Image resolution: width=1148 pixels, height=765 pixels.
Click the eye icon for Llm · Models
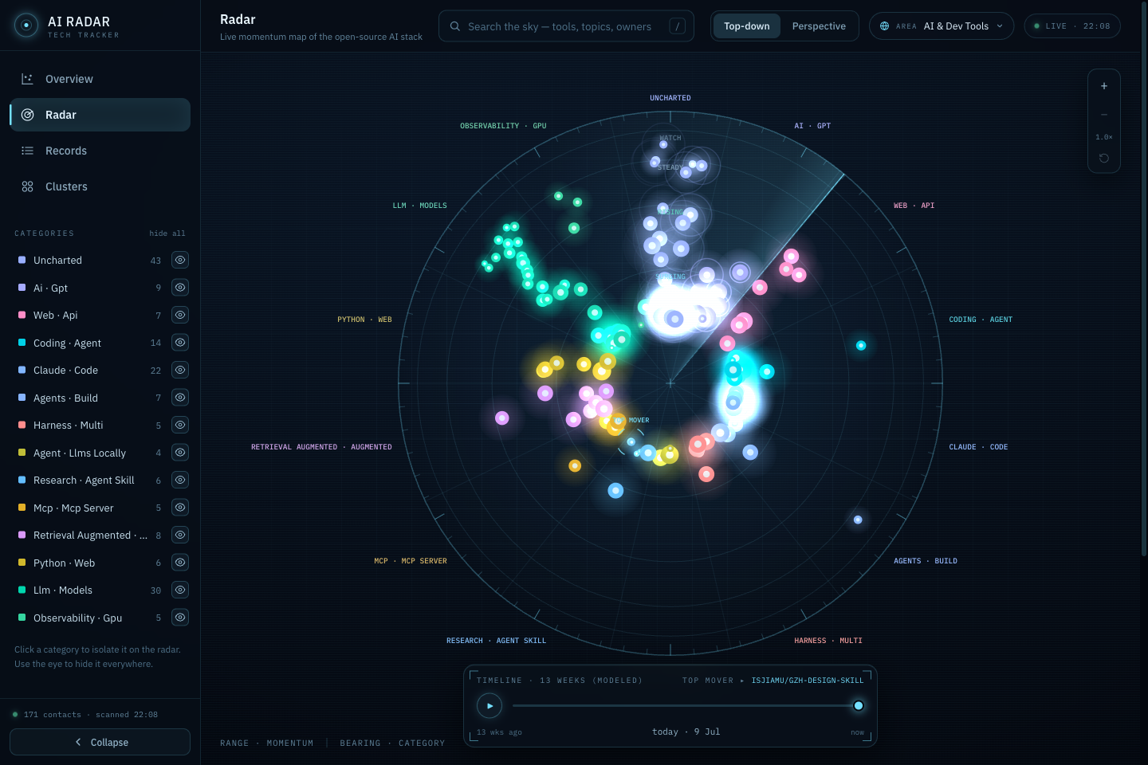click(x=180, y=590)
